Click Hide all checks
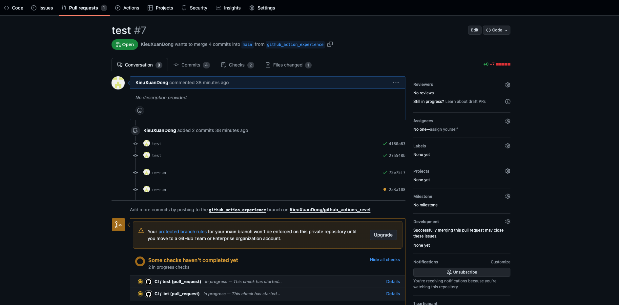The height and width of the screenshot is (305, 619). 385,260
